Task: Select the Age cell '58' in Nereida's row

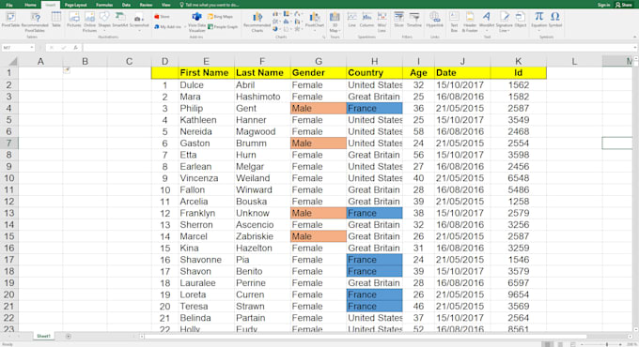Action: pyautogui.click(x=418, y=132)
